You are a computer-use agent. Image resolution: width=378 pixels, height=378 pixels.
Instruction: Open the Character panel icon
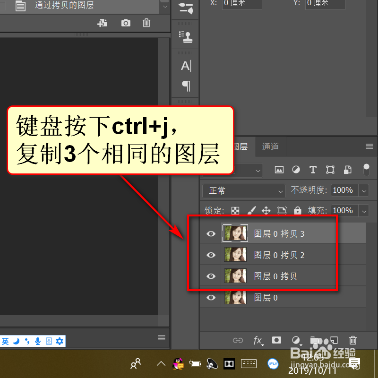(186, 66)
